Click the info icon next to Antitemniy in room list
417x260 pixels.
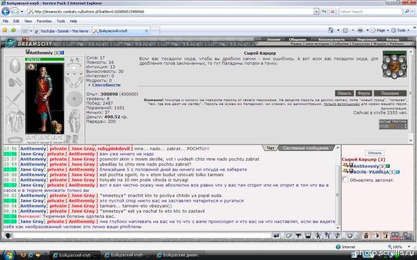coord(388,166)
